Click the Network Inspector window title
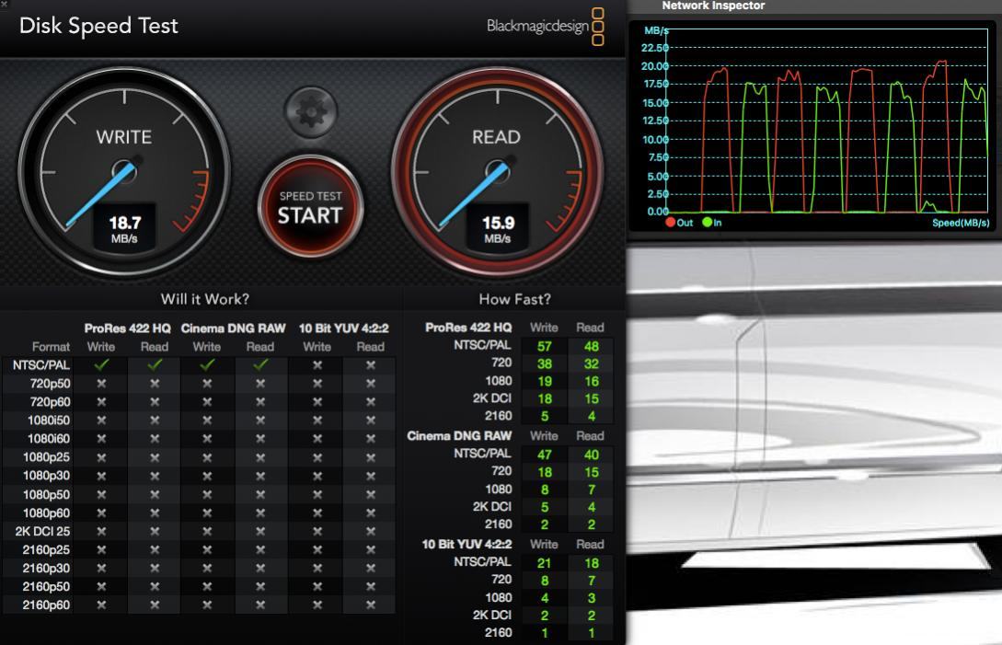 (x=713, y=6)
